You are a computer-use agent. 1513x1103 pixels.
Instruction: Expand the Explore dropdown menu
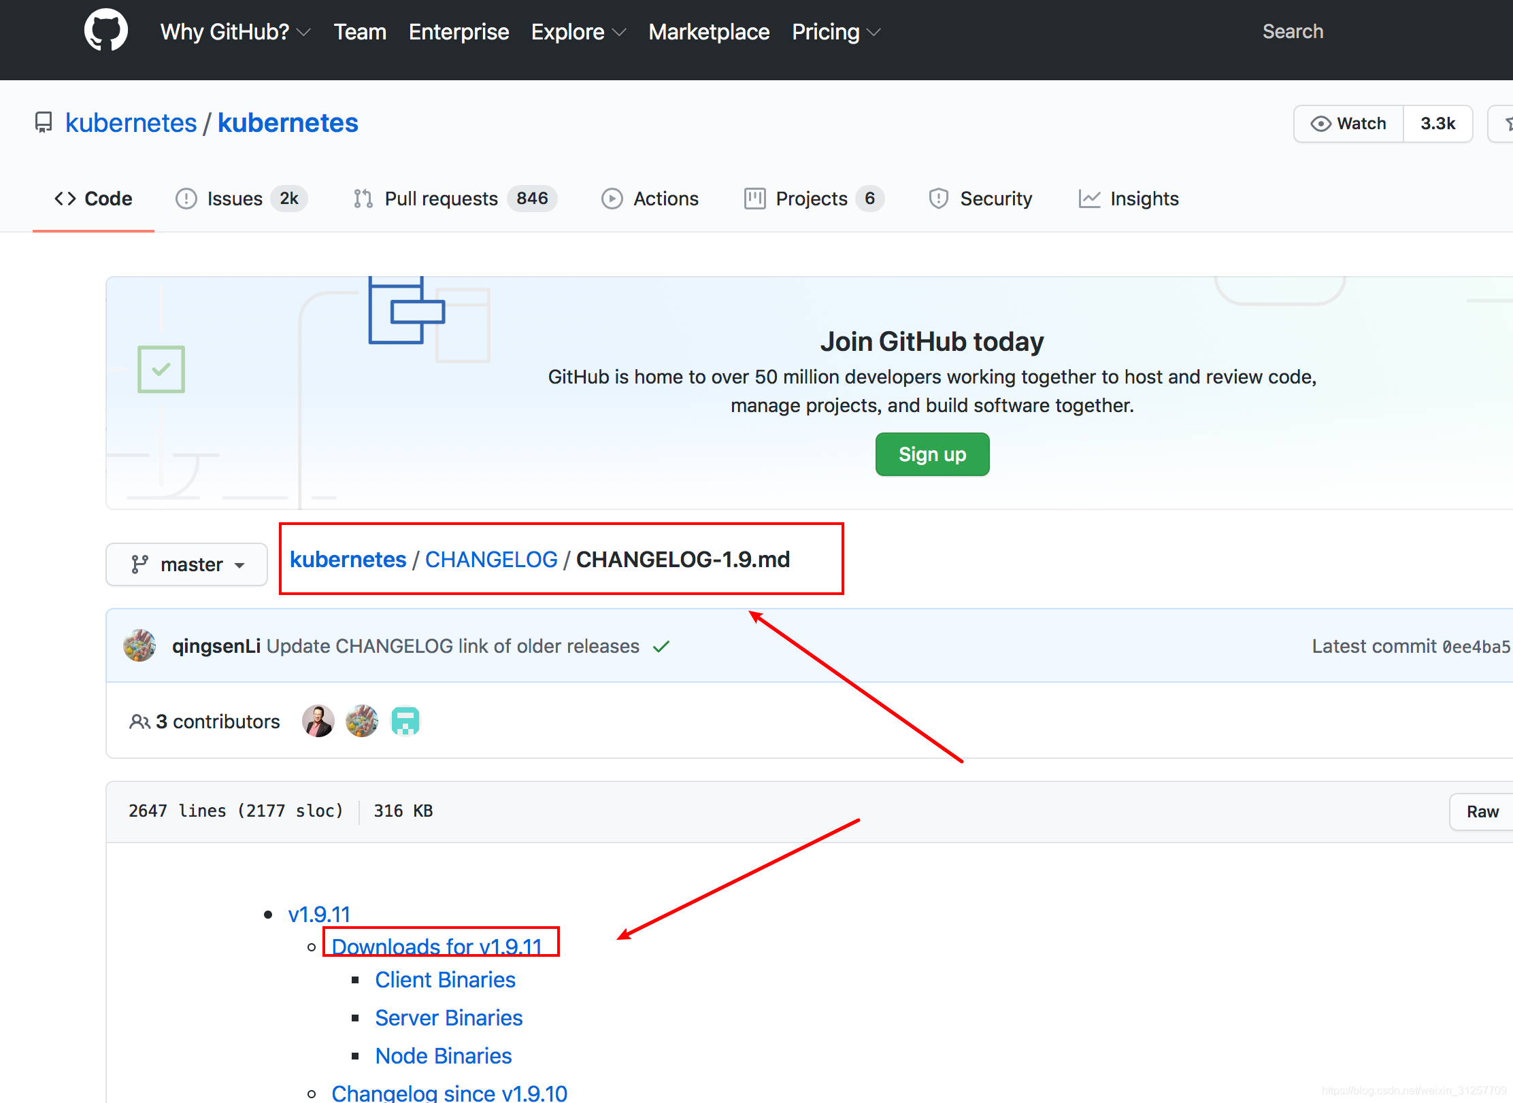pyautogui.click(x=578, y=32)
